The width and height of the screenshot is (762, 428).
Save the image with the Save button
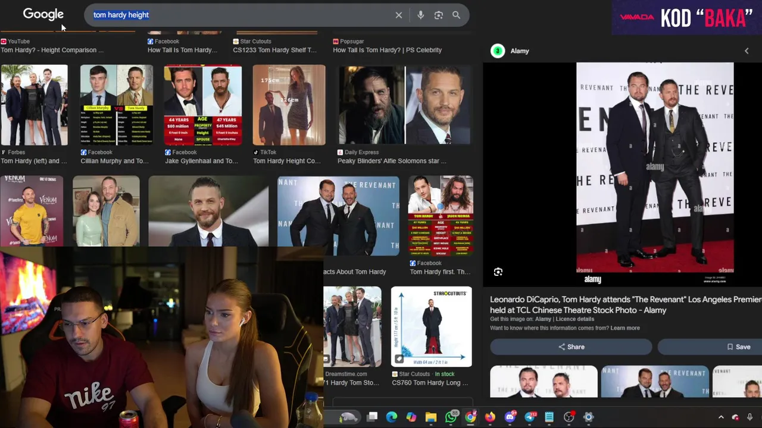[710, 347]
